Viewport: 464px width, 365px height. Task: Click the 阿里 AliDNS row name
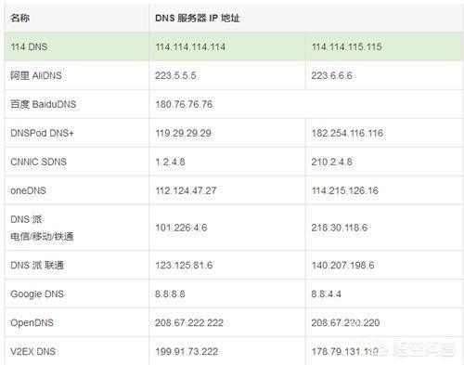tap(36, 75)
